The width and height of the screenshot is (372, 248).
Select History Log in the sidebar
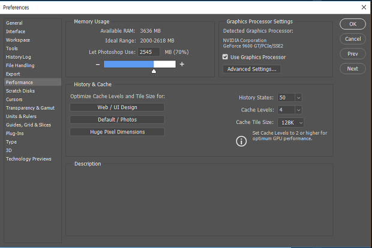(x=18, y=57)
